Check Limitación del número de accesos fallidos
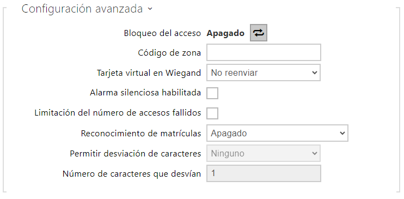The width and height of the screenshot is (404, 199). 212,113
